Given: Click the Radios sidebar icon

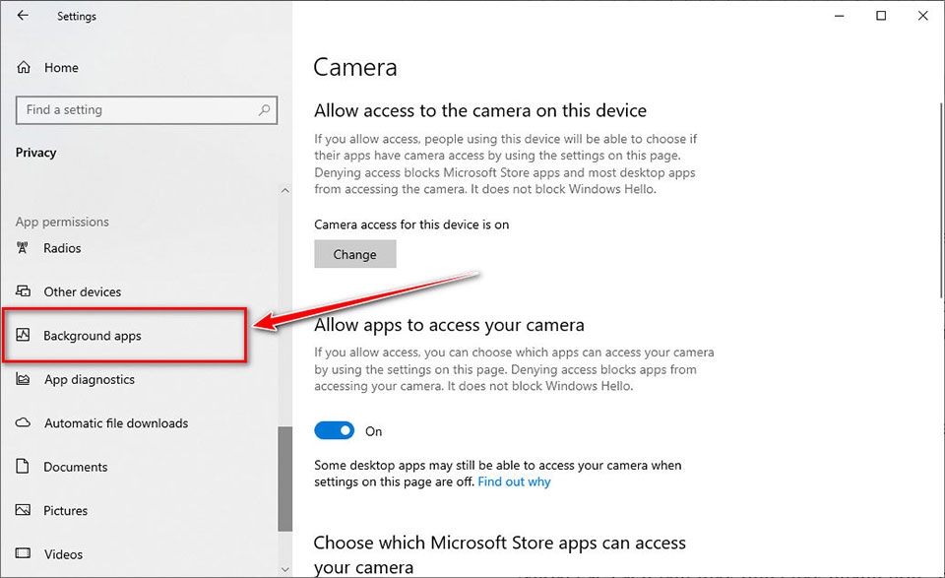Looking at the screenshot, I should (25, 248).
